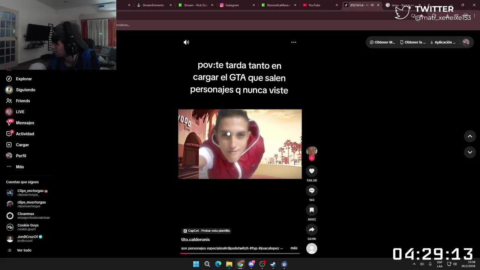Like the video with the heart icon

coord(312,171)
